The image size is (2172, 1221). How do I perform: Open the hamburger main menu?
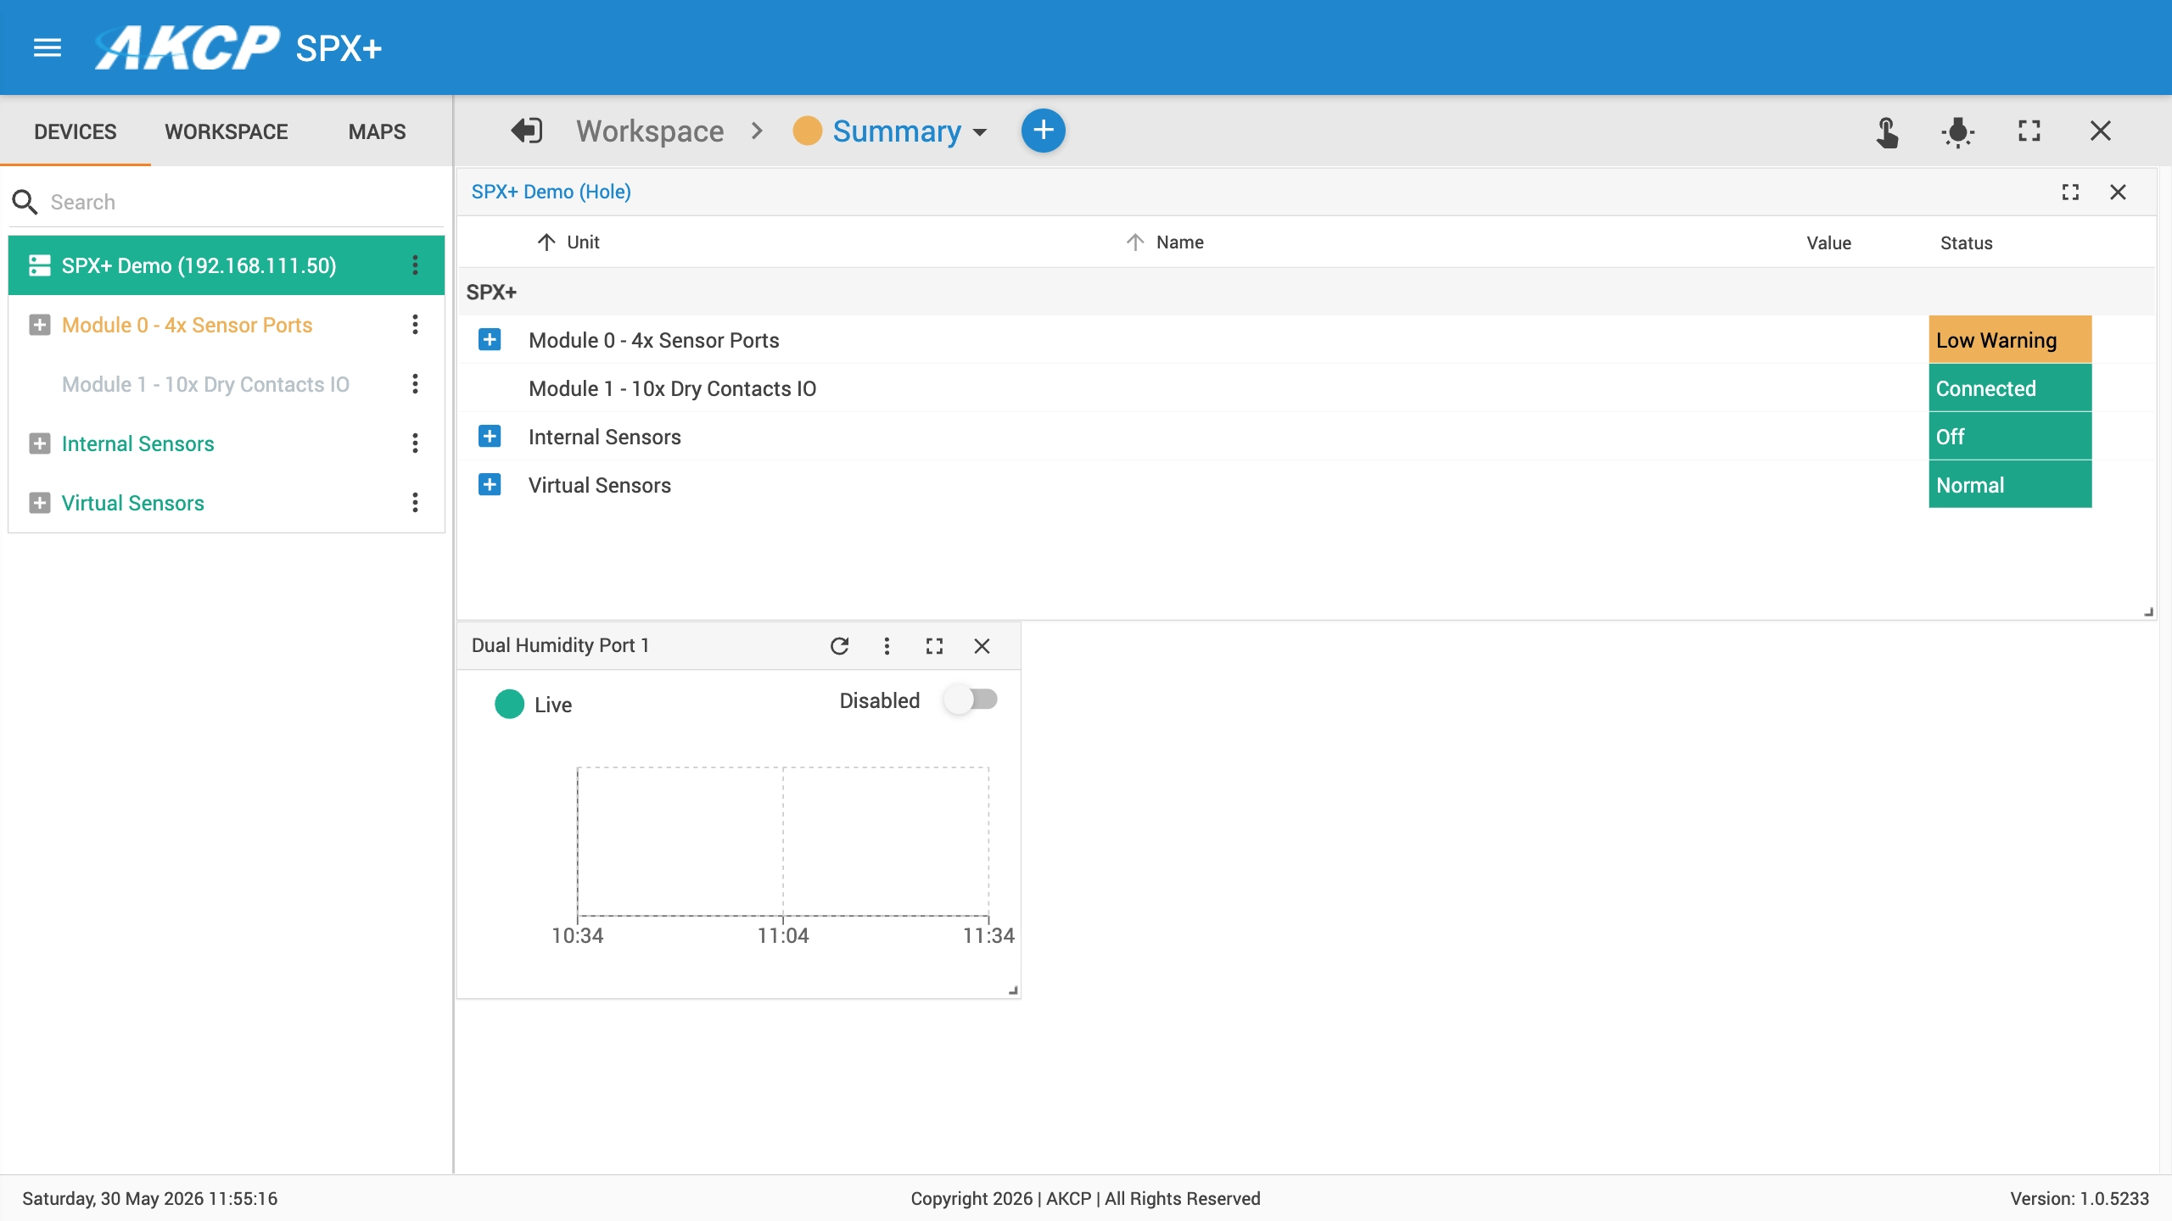[48, 47]
